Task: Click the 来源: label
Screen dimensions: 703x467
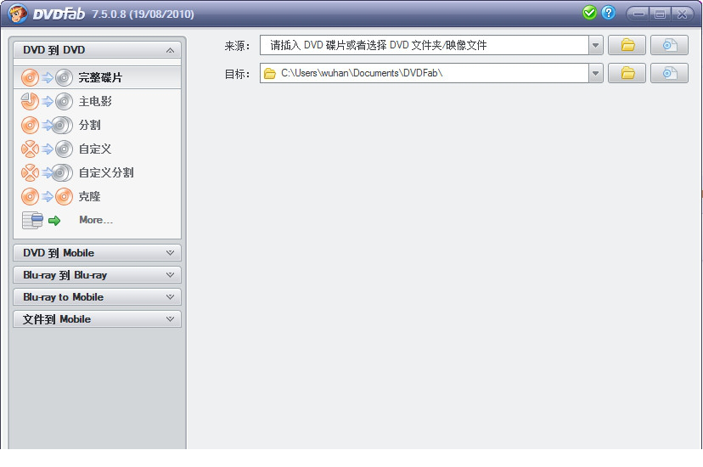Action: click(x=237, y=46)
